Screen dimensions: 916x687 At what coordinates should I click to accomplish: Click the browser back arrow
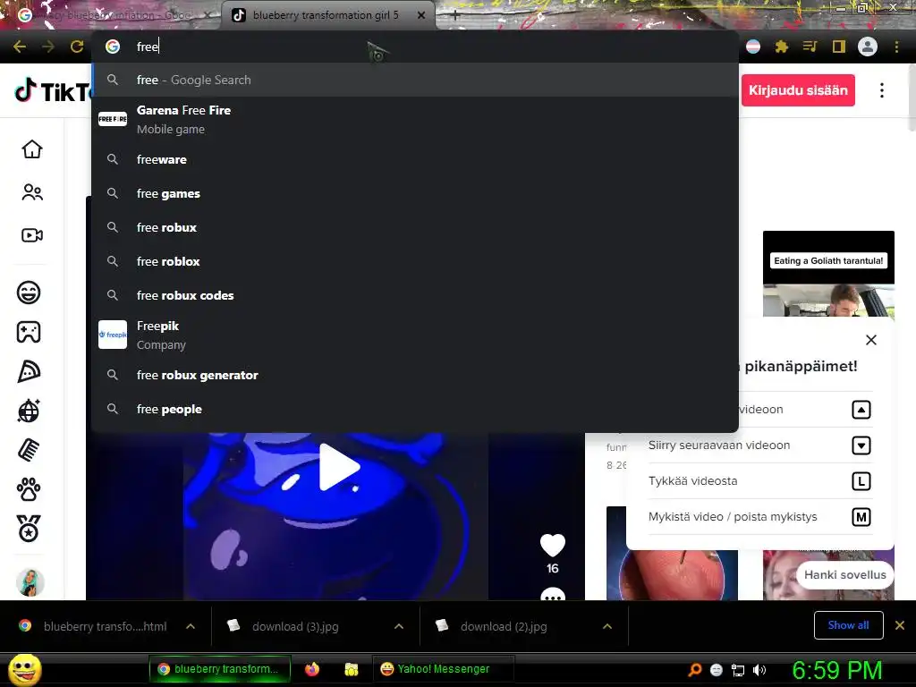click(20, 47)
